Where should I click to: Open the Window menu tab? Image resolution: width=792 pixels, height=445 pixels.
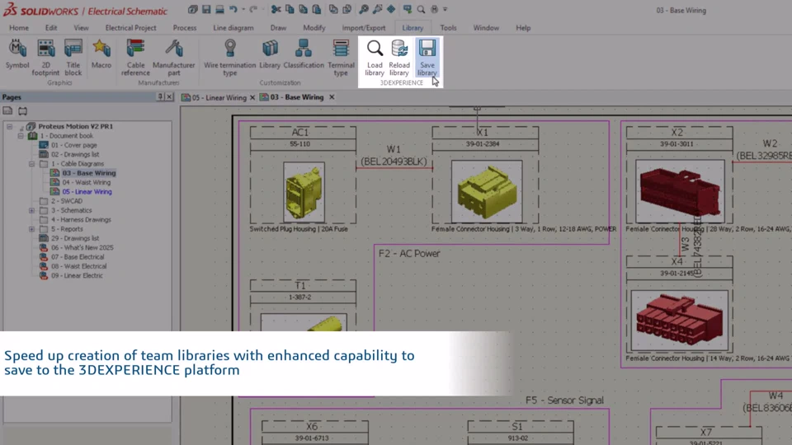486,28
